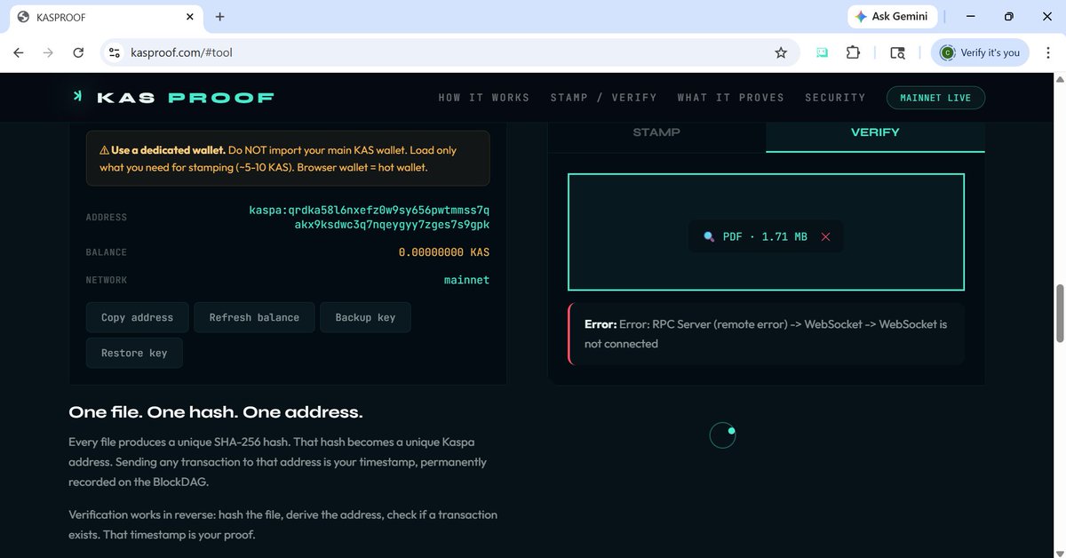Click the RPC Server error message

click(766, 334)
